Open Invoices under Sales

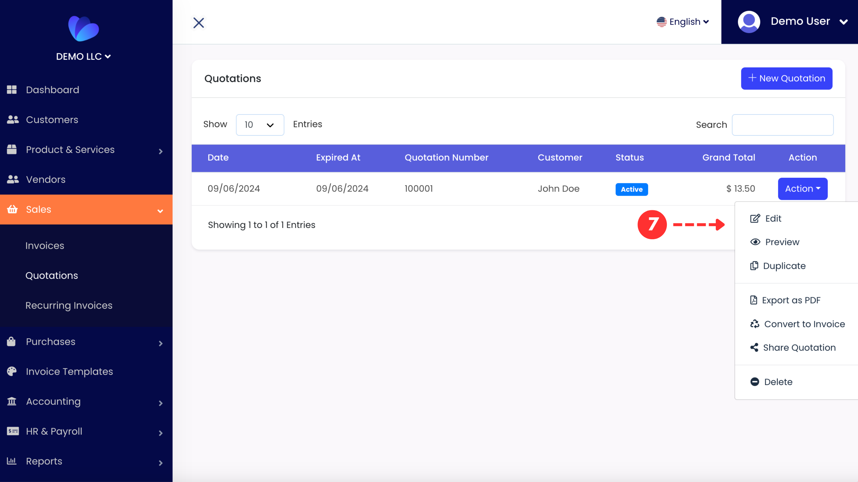tap(45, 246)
